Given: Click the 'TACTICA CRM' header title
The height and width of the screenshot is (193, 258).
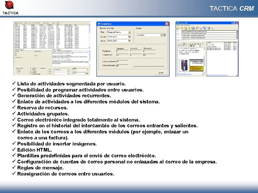Looking at the screenshot, I should tap(232, 8).
